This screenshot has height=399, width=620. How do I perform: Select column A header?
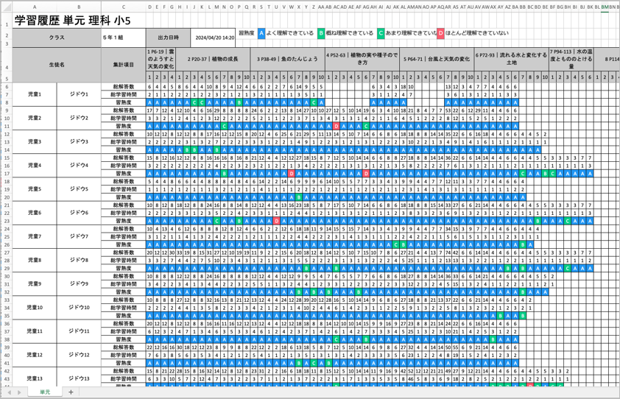pyautogui.click(x=35, y=7)
